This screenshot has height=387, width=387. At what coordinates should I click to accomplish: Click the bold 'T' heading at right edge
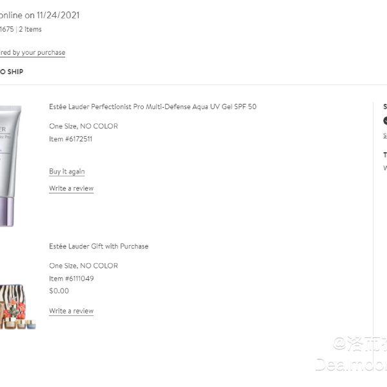[385, 155]
